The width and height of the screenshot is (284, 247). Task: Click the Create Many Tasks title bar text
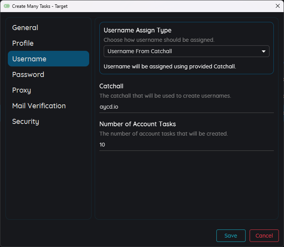coord(40,6)
